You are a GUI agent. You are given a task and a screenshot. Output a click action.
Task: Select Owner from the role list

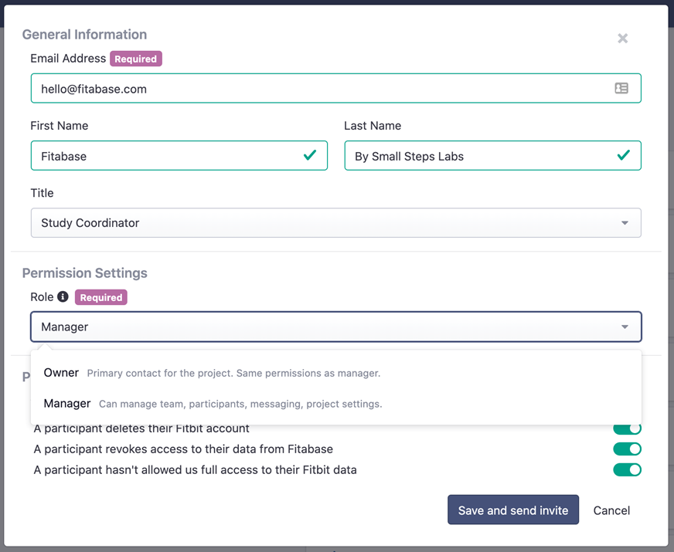coord(61,373)
